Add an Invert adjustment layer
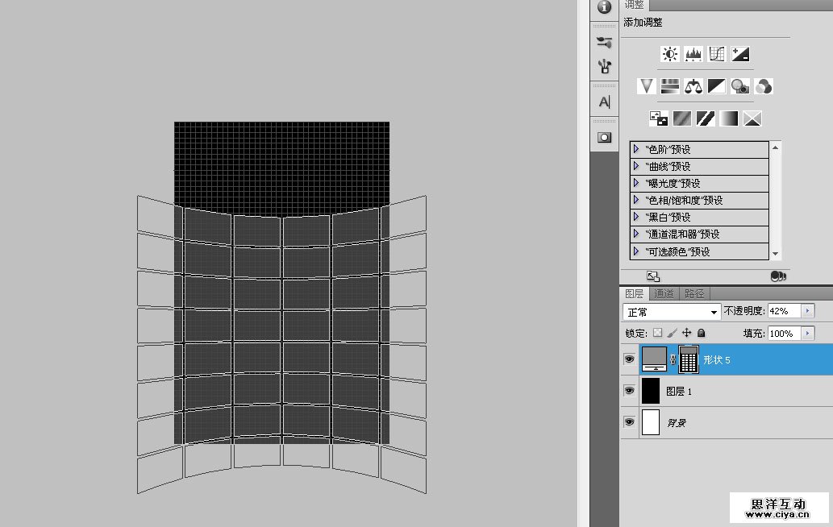The width and height of the screenshot is (833, 527). [659, 118]
